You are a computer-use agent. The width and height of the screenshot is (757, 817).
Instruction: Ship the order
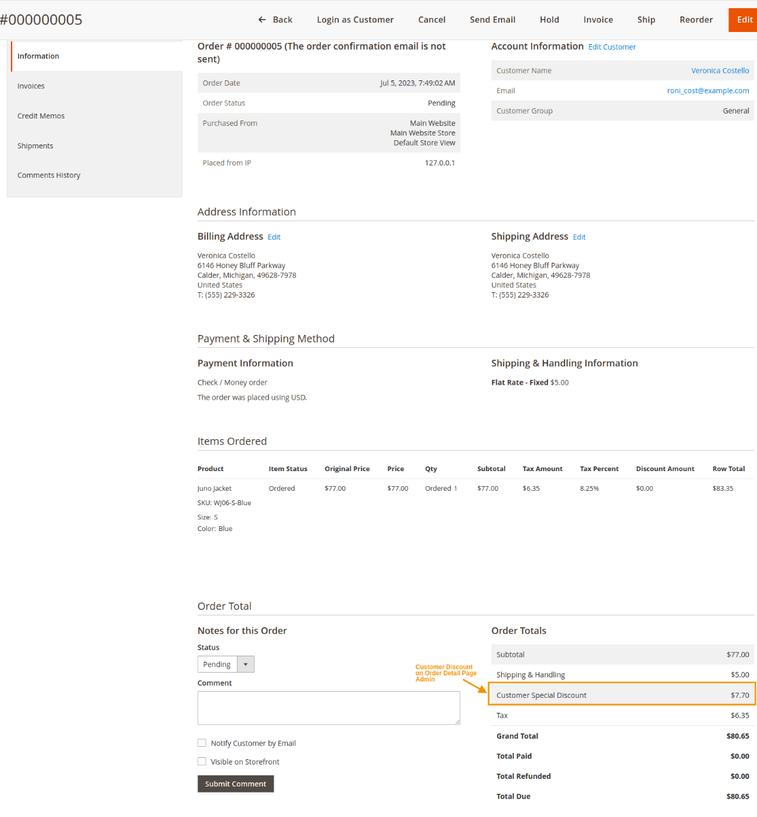pyautogui.click(x=645, y=20)
